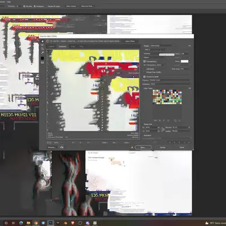Open the file format dropdown under Preset

pyautogui.click(x=155, y=50)
